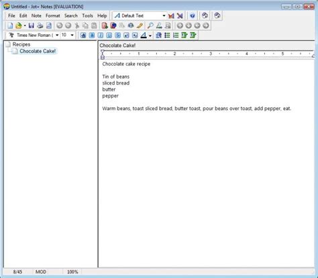The image size is (318, 278).
Task: Click the purple style icon left of Help
Action: [180, 15]
